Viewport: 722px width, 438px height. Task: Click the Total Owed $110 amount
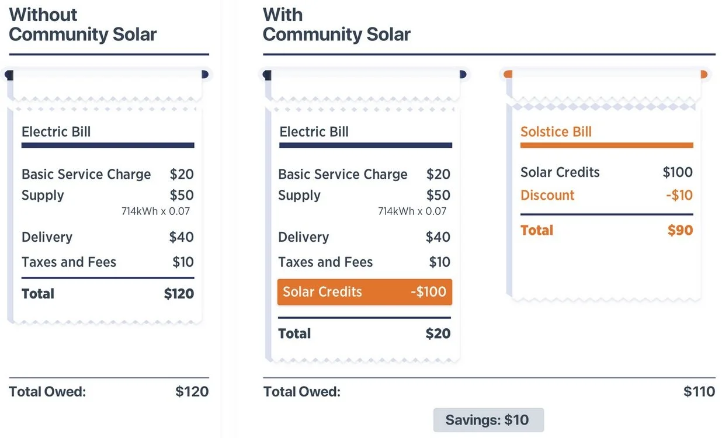tap(699, 391)
